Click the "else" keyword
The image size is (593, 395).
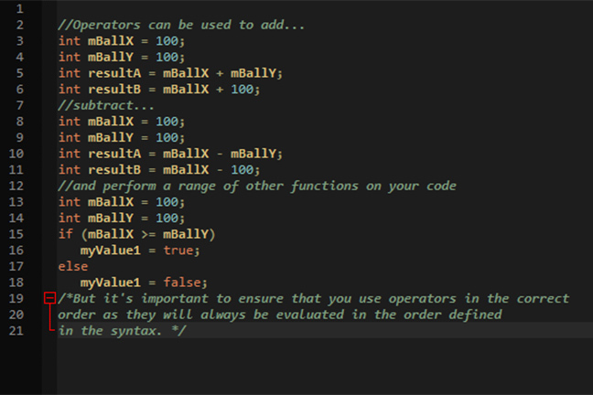coord(73,266)
